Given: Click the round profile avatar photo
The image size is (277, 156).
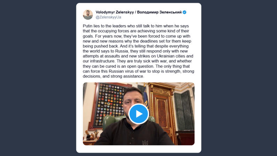Looking at the screenshot, I should coord(88,14).
